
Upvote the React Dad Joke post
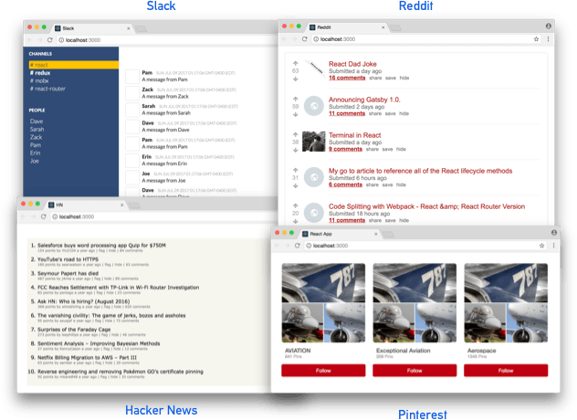(295, 63)
